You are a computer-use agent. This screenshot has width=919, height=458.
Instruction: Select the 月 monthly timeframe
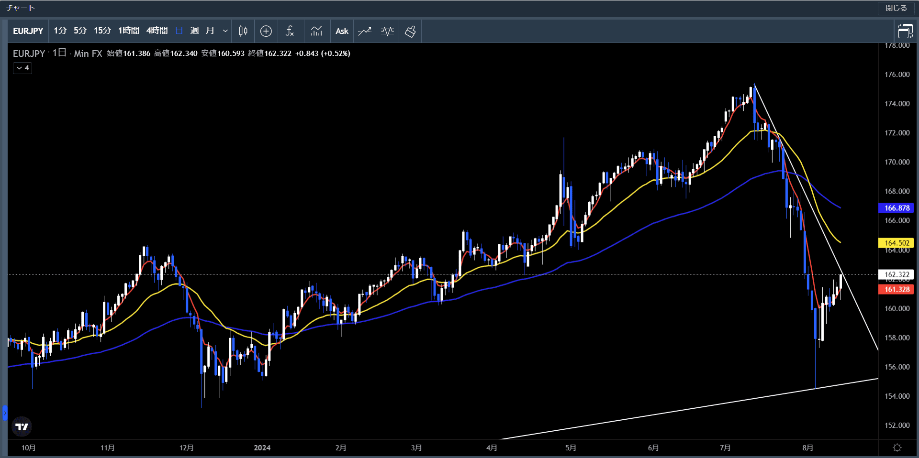pos(210,31)
